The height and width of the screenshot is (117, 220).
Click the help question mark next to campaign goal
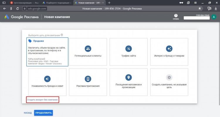point(62,35)
